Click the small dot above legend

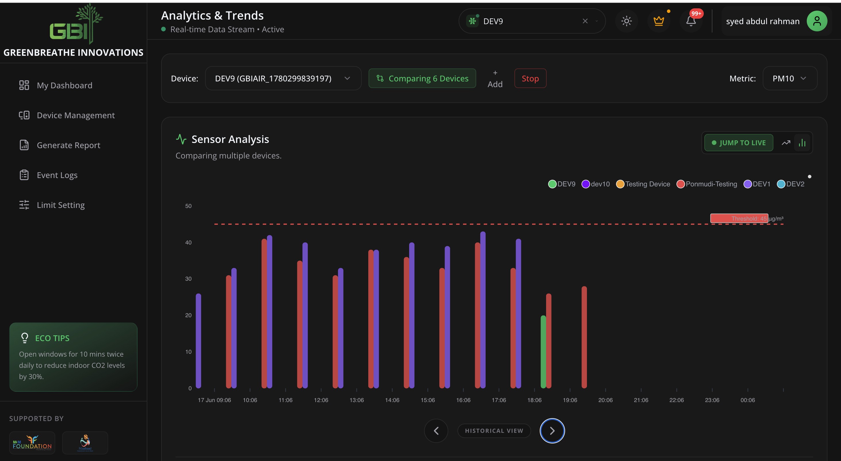coord(809,177)
